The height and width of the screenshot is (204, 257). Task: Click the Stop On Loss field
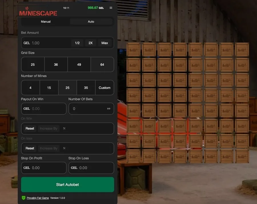pyautogui.click(x=91, y=168)
